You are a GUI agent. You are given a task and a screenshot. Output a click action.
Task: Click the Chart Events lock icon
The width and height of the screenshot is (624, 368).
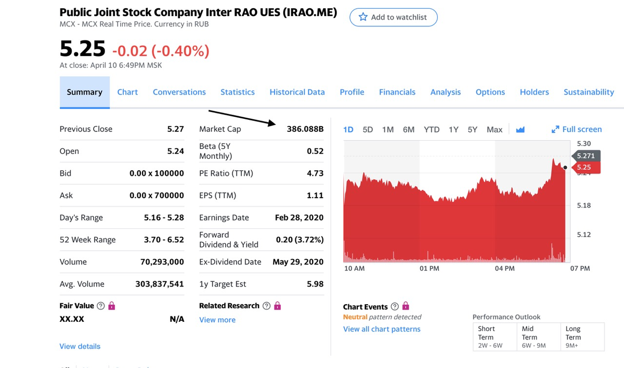pos(406,306)
